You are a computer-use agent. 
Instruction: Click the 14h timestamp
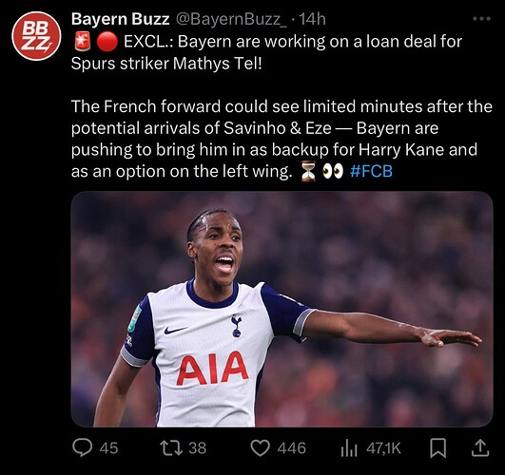pos(312,19)
